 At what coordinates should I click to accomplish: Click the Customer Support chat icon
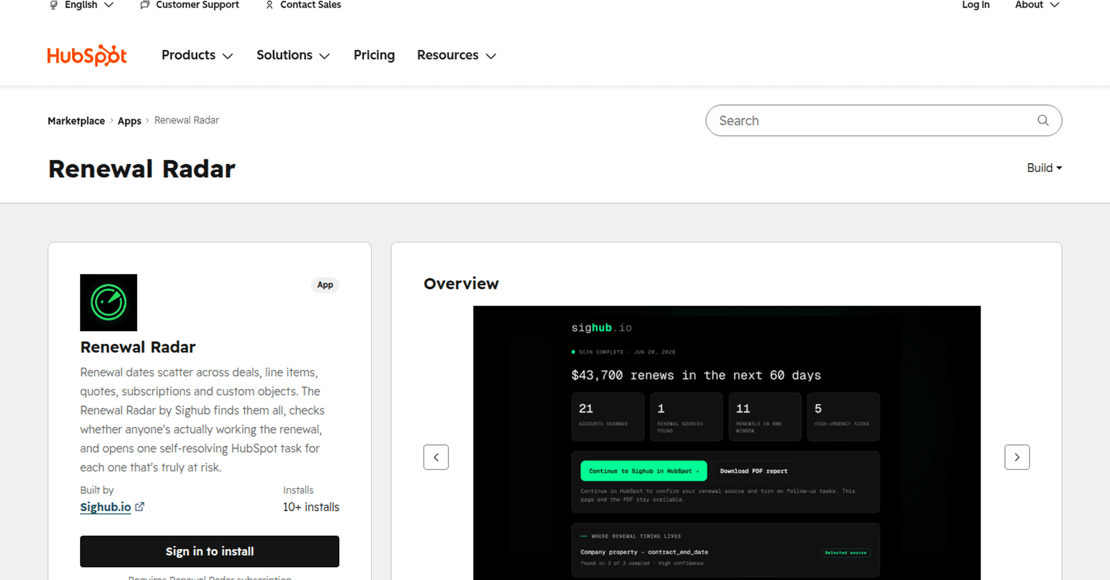(145, 4)
